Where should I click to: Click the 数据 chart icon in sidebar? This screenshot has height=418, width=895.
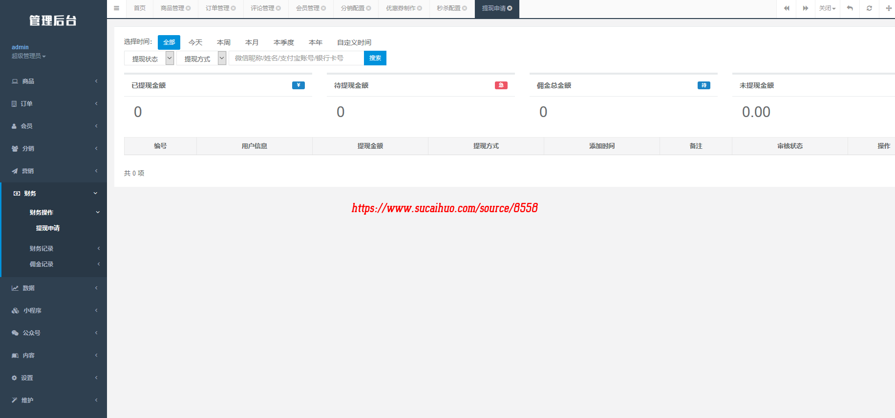[x=15, y=288]
